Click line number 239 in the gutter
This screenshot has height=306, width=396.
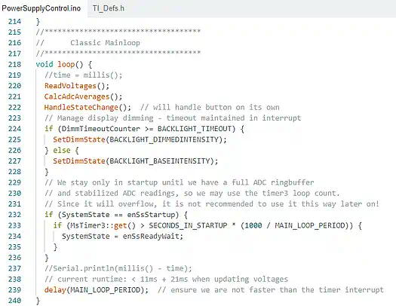point(14,290)
